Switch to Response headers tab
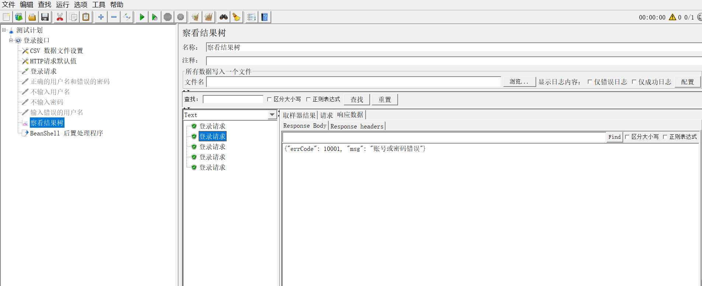The height and width of the screenshot is (286, 702). coord(357,126)
